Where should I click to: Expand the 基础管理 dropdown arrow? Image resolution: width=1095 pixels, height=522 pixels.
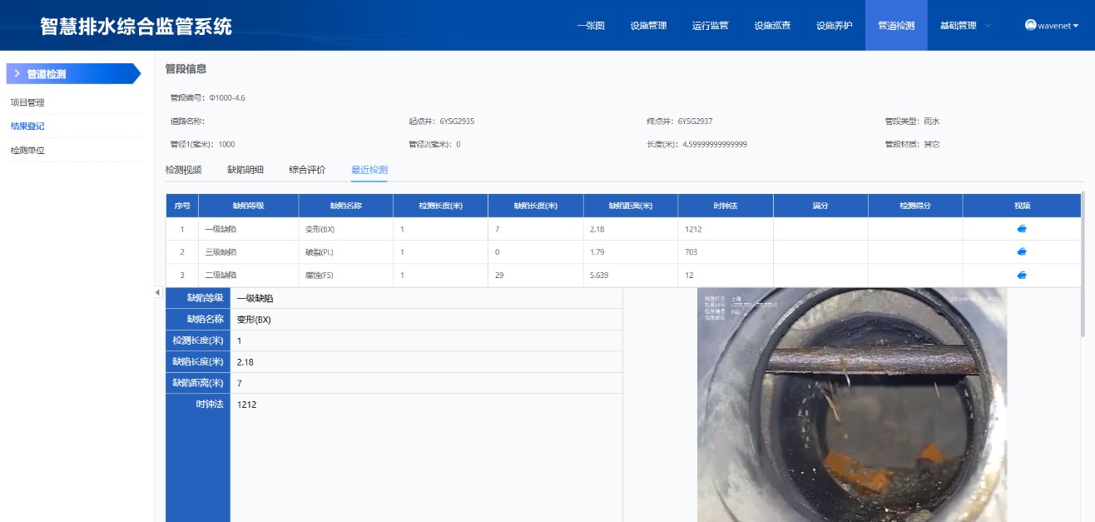pos(988,26)
